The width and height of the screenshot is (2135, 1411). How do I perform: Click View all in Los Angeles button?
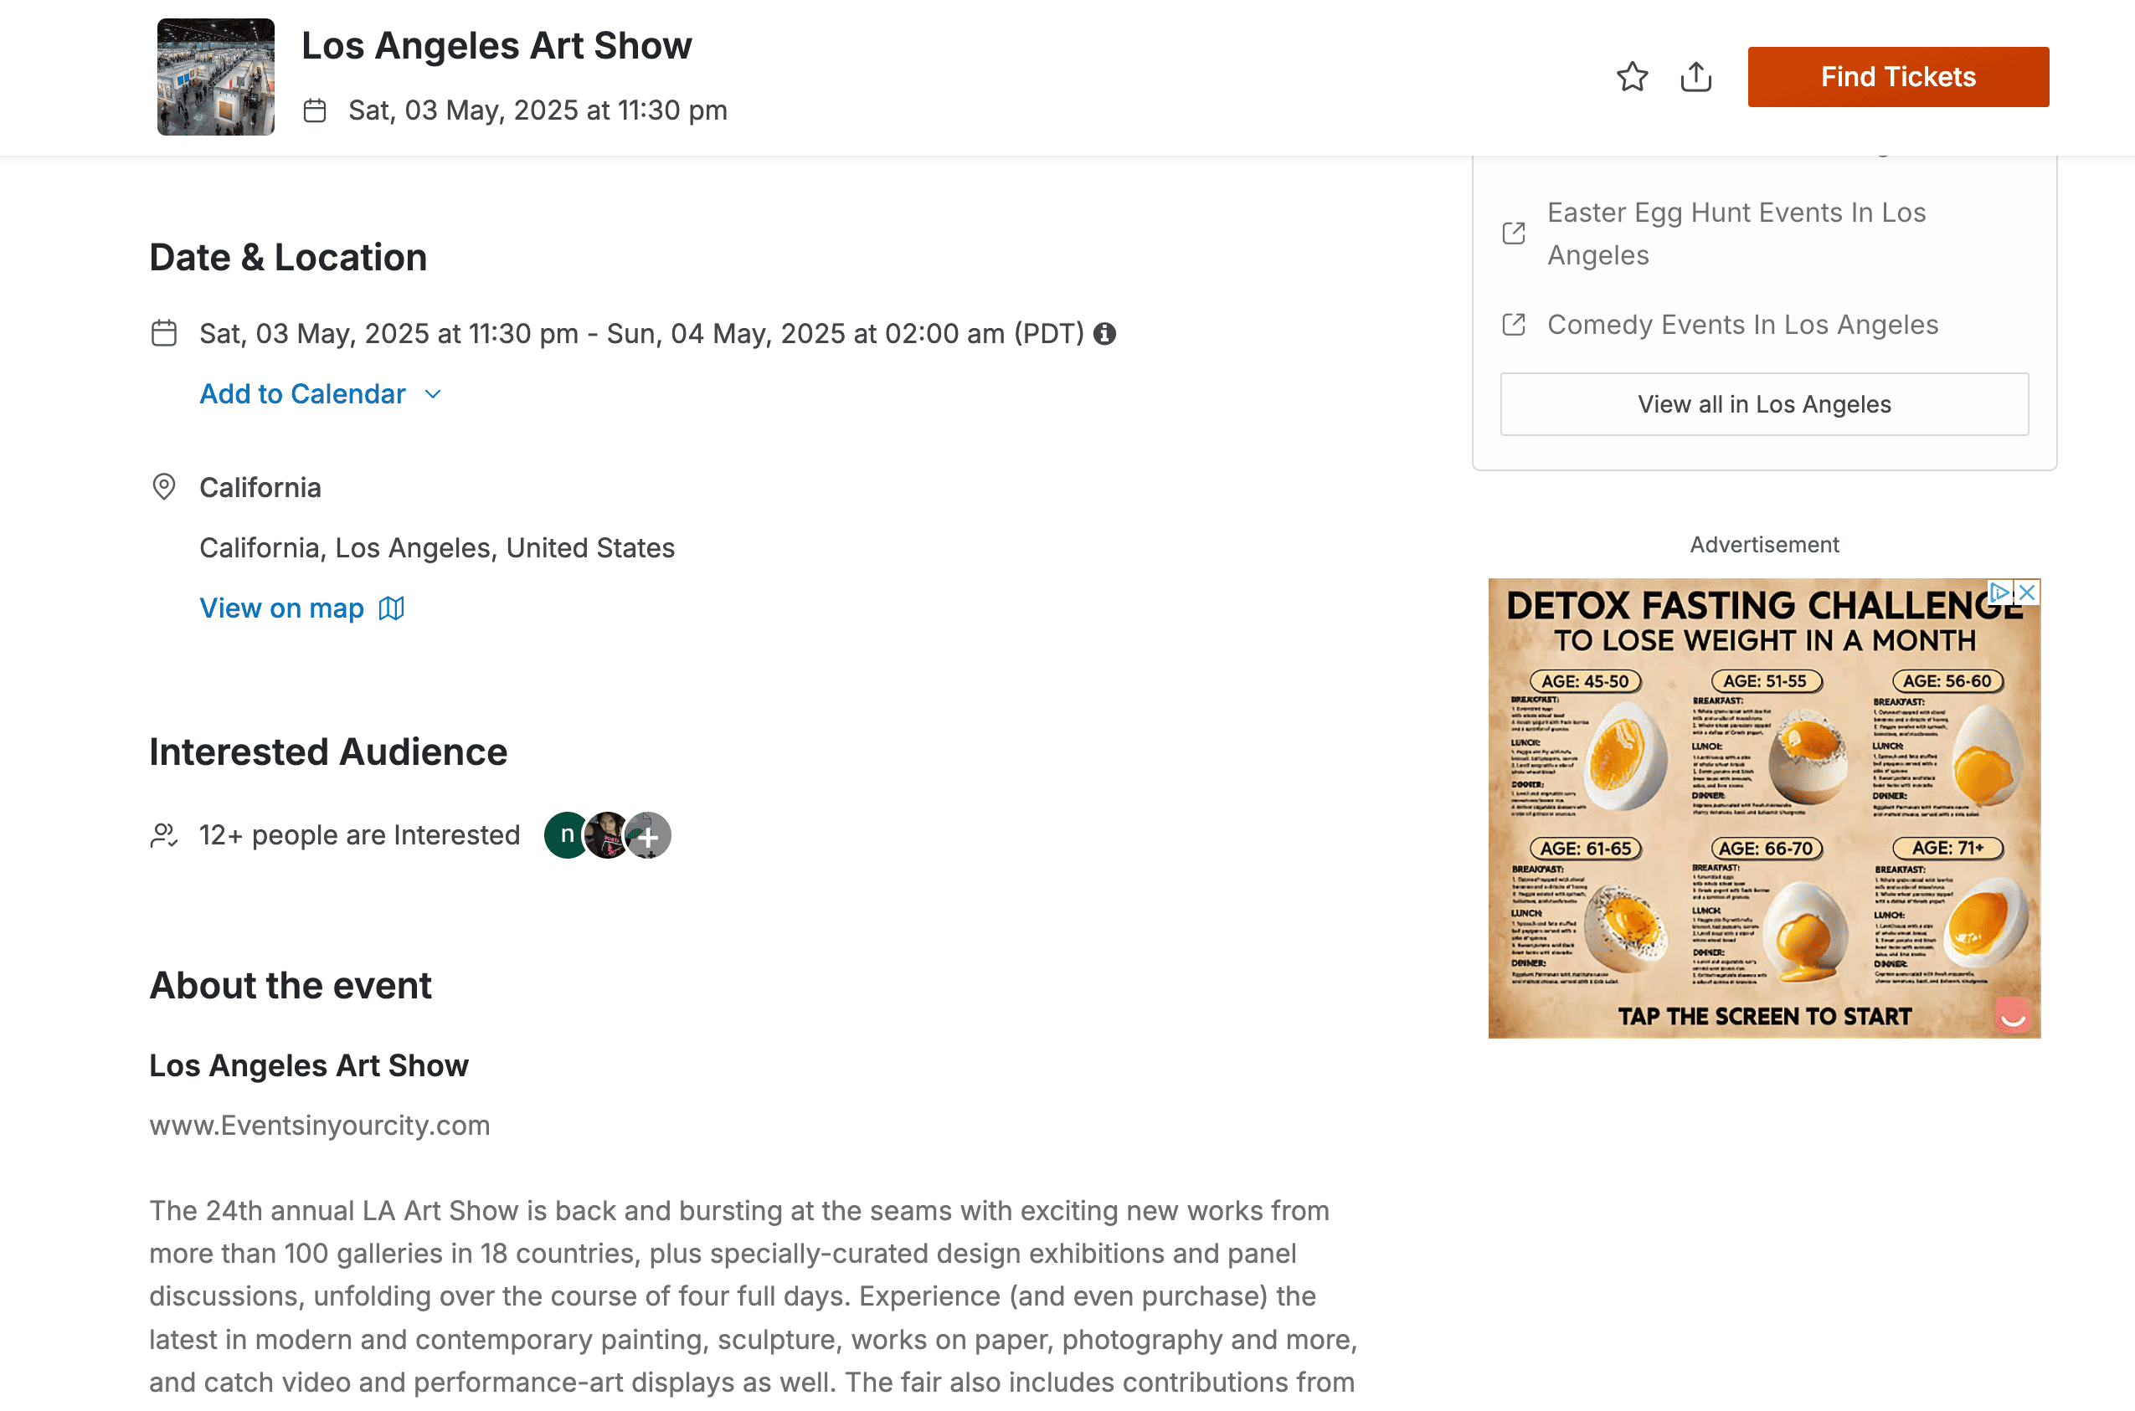pyautogui.click(x=1763, y=404)
